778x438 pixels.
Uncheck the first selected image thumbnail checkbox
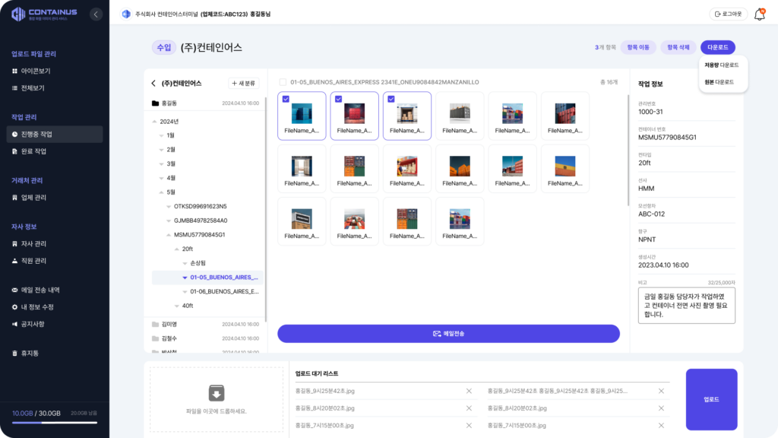pos(286,99)
